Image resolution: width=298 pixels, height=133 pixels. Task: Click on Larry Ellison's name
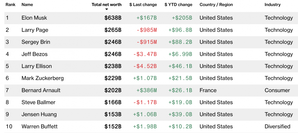[x=37, y=66]
